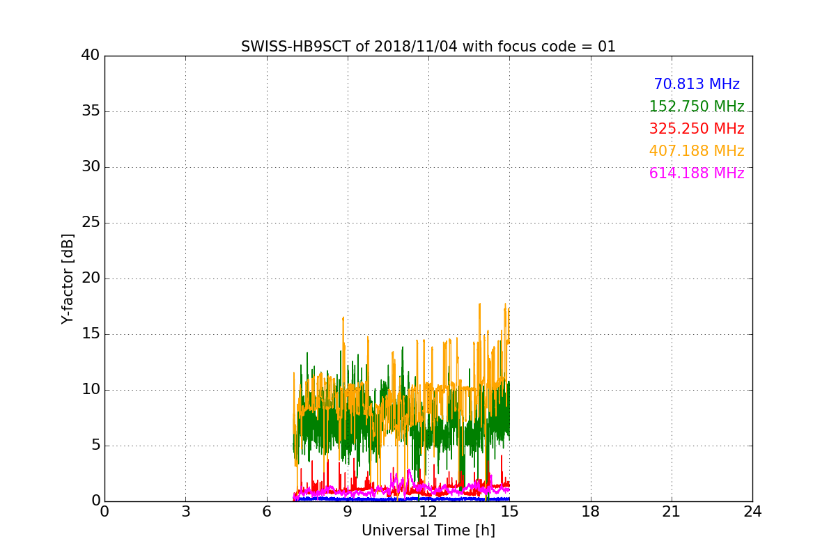Viewport: 836px width, 557px height.
Task: Click the x-axis tick label 3
Action: pos(185,512)
